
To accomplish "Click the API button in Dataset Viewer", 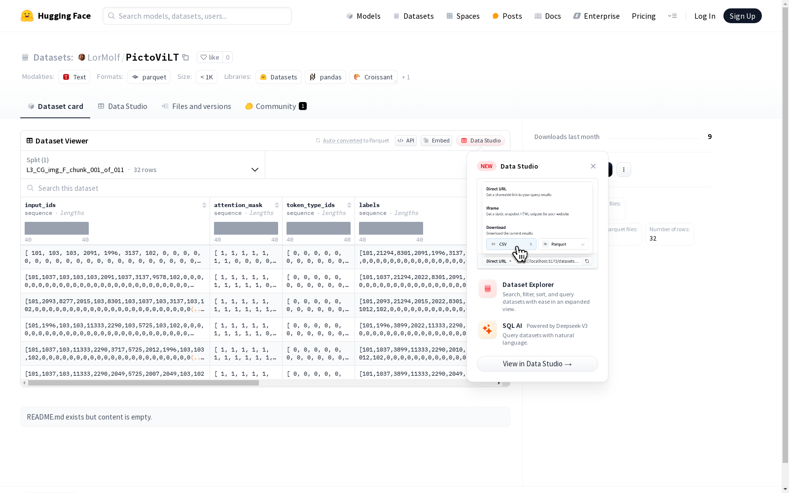I will tap(406, 141).
